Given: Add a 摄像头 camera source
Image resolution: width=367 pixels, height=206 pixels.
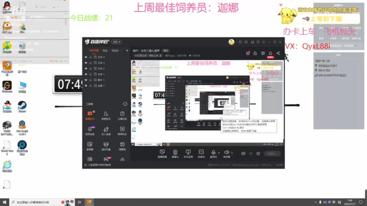Looking at the screenshot, I should click(x=175, y=154).
